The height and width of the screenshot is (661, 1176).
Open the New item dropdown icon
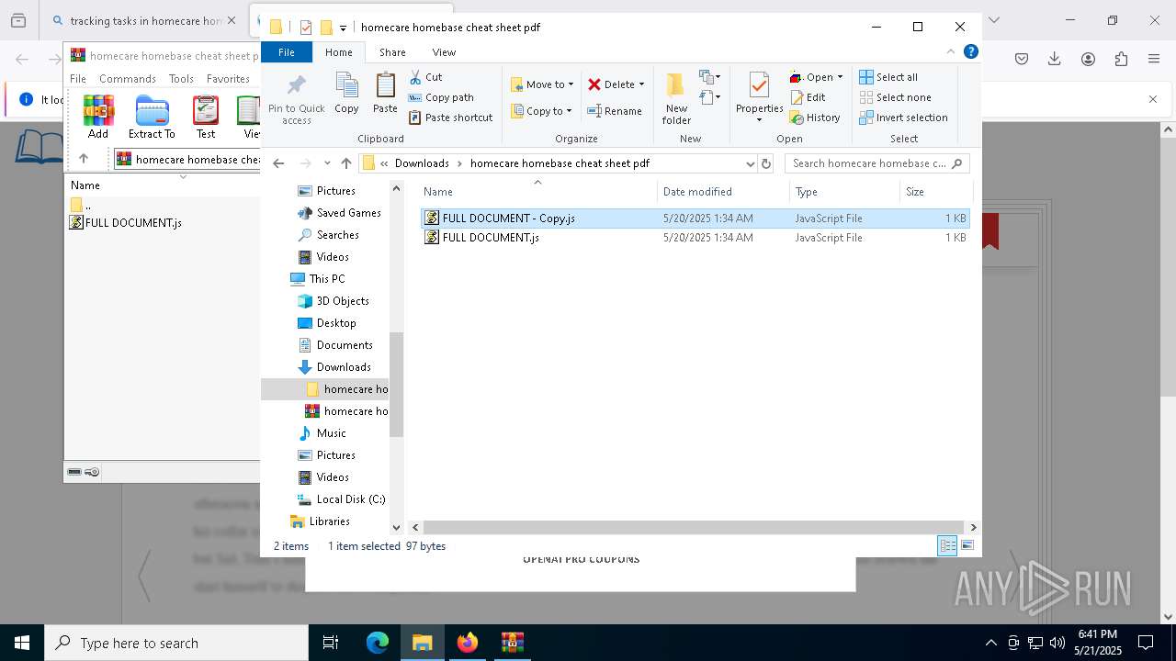pyautogui.click(x=709, y=77)
